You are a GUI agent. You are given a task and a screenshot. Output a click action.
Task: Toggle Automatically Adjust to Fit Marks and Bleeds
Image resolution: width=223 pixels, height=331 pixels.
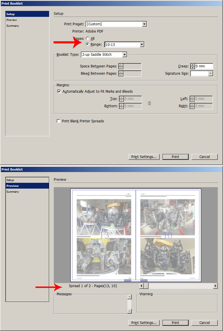click(x=59, y=92)
